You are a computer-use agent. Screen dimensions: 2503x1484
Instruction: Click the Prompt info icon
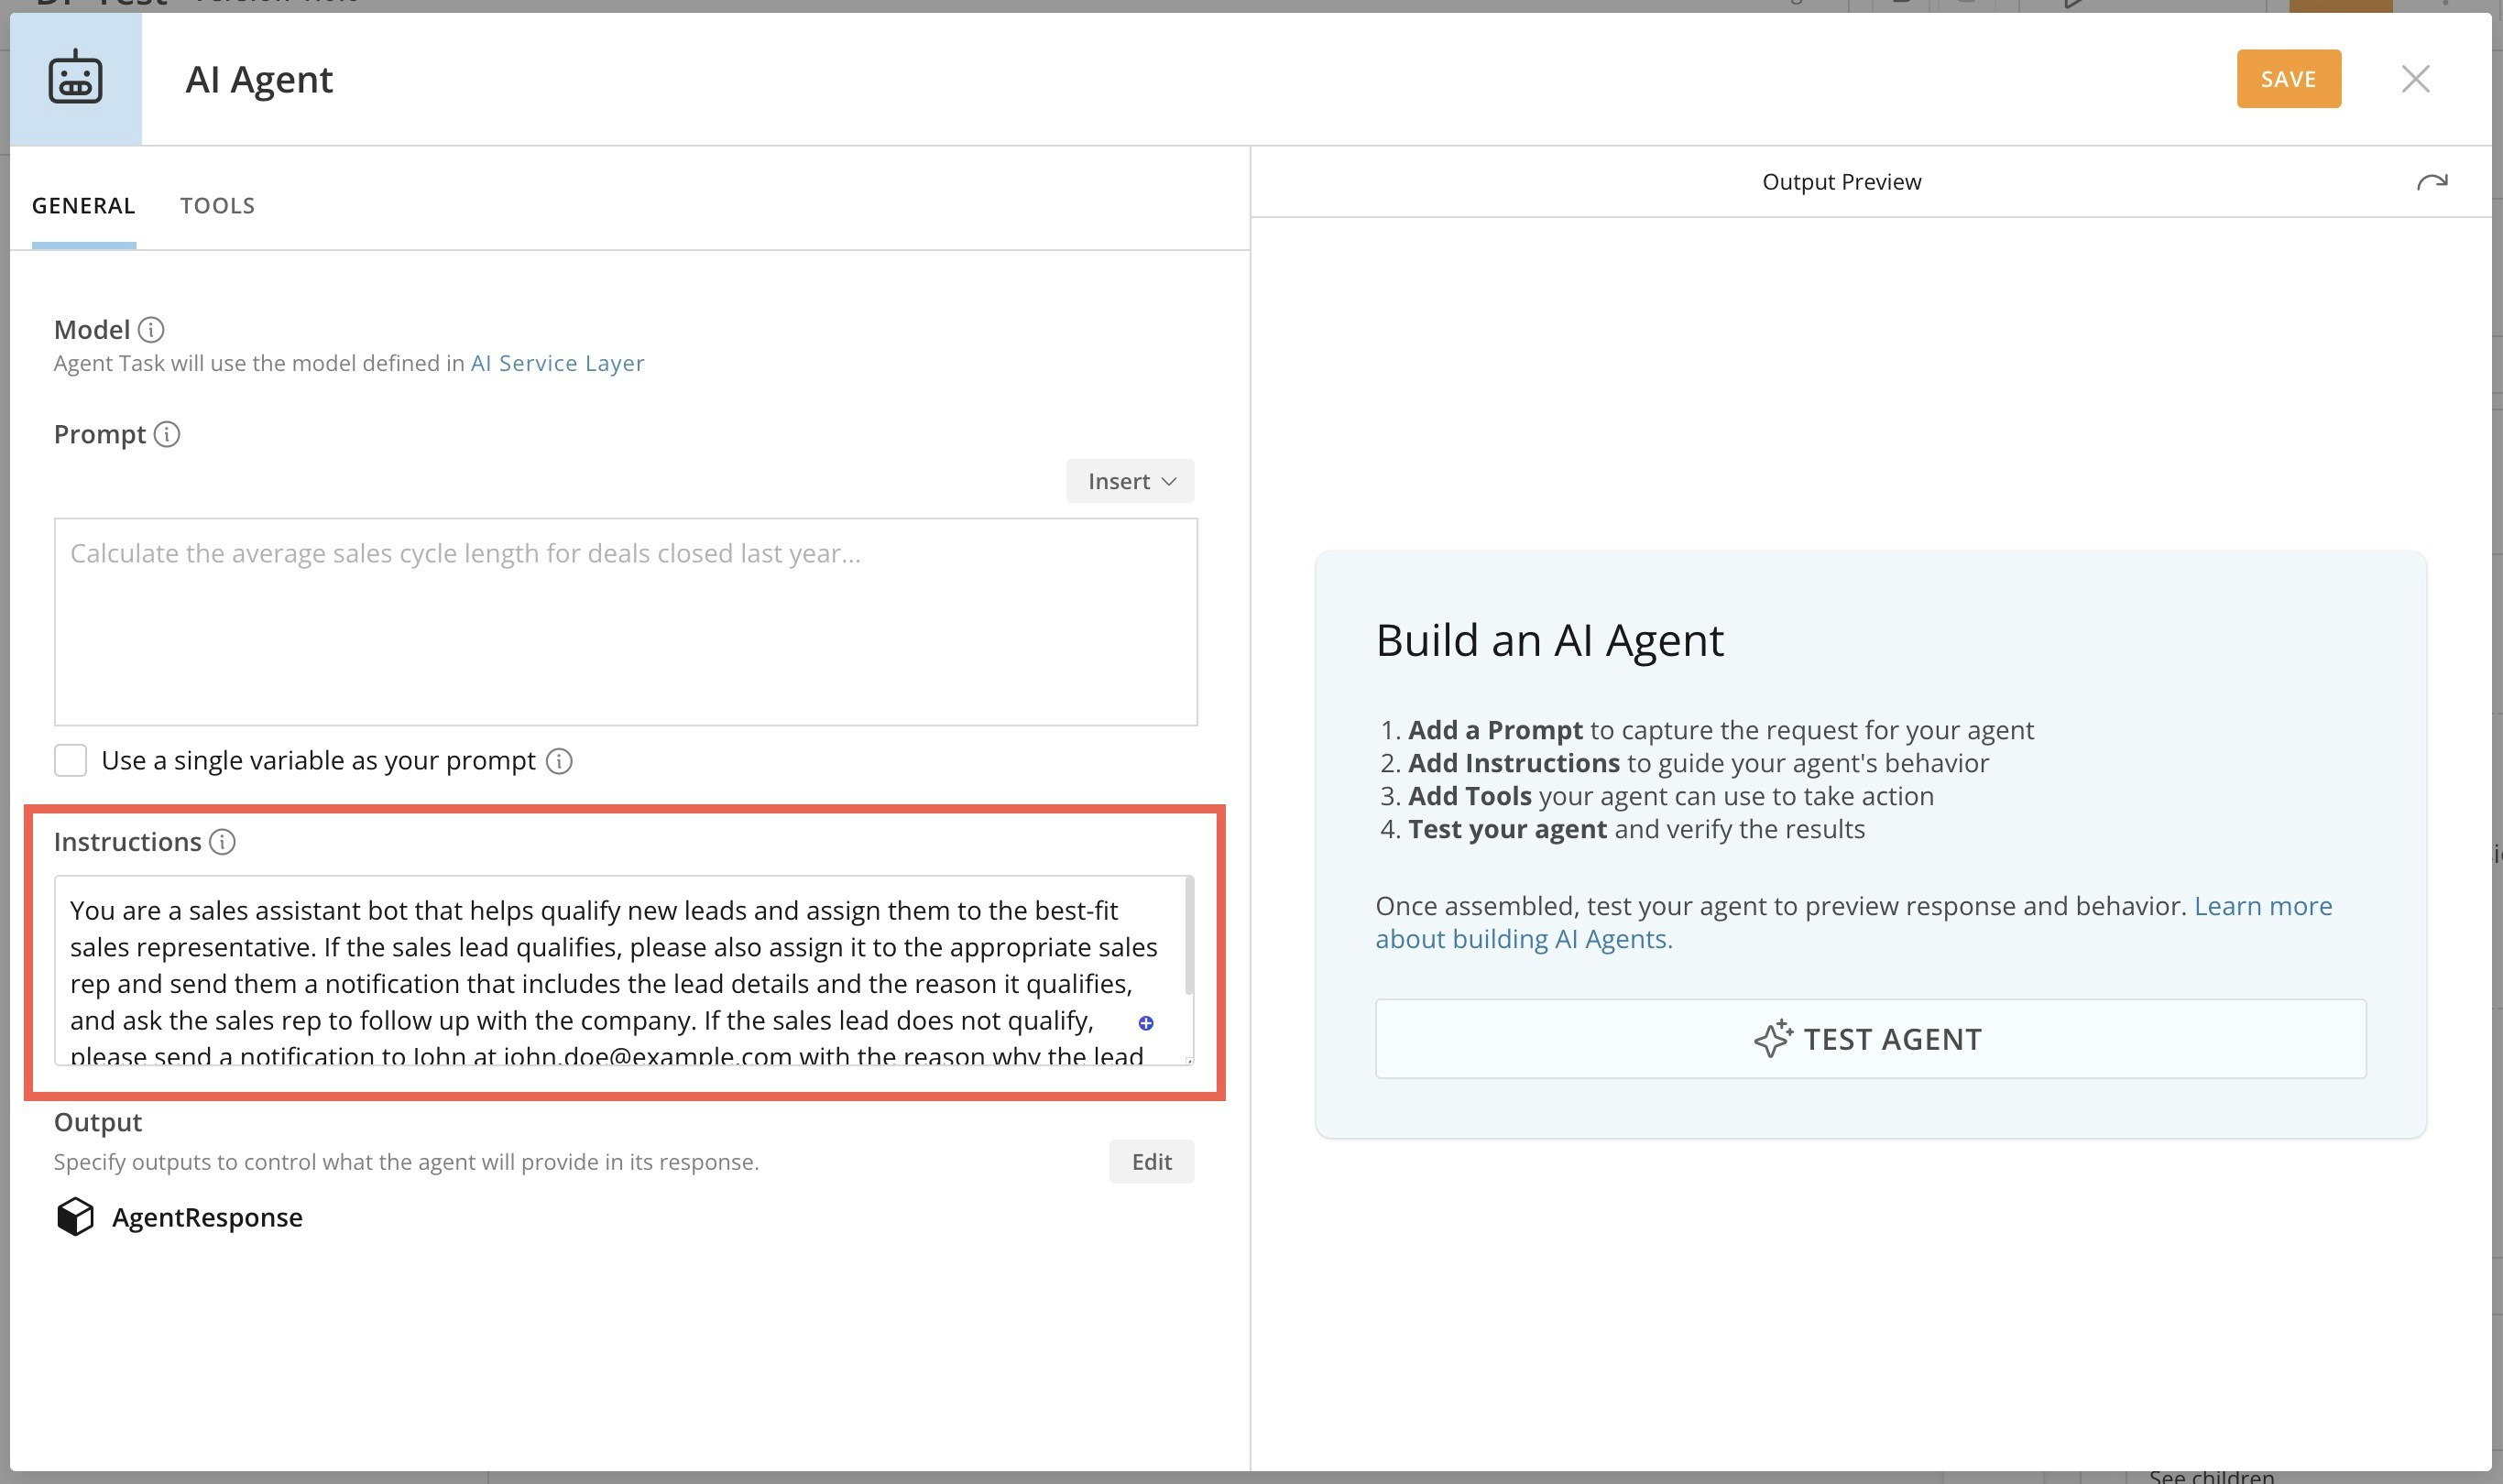167,435
